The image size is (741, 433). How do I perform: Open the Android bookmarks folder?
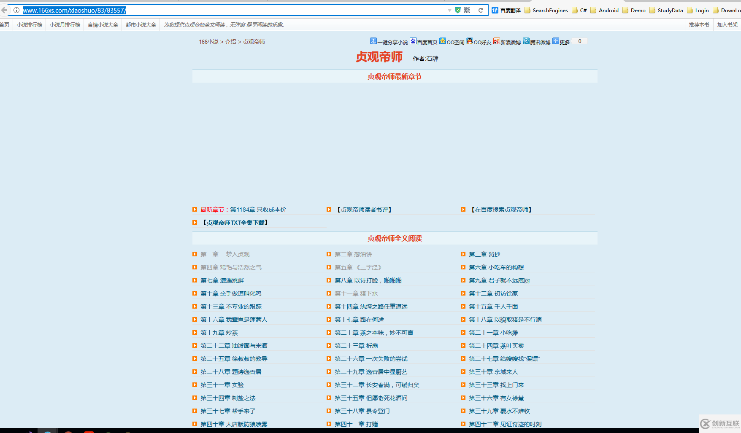tap(608, 10)
